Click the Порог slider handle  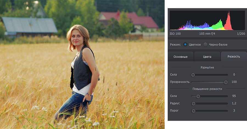[193, 111]
